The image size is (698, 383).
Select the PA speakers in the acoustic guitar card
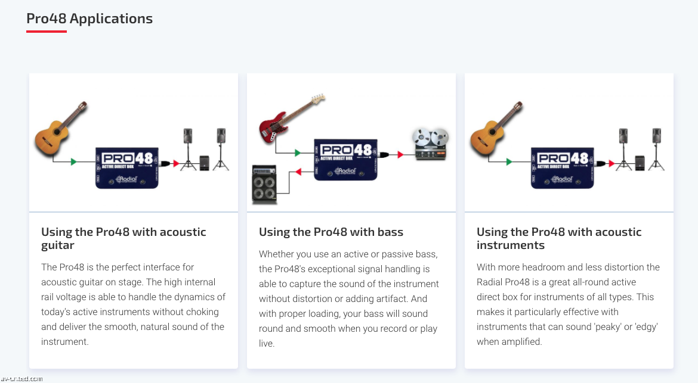tap(205, 150)
